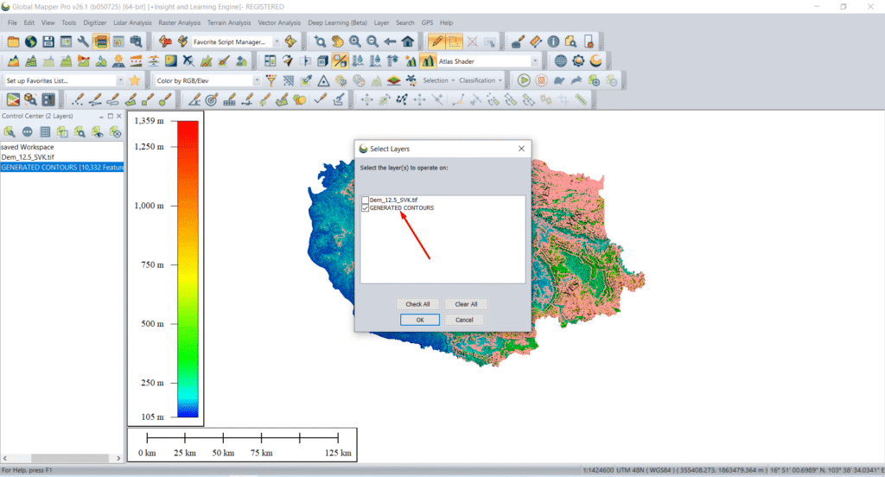
Task: Open the Terrain Analysis menu
Action: 228,22
